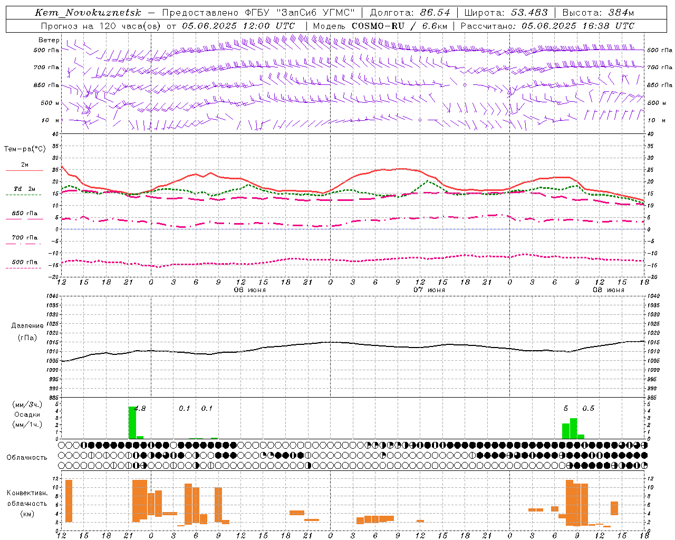The height and width of the screenshot is (540, 675).
Task: Select the 0.5 precipitation amount
Action: tap(588, 408)
